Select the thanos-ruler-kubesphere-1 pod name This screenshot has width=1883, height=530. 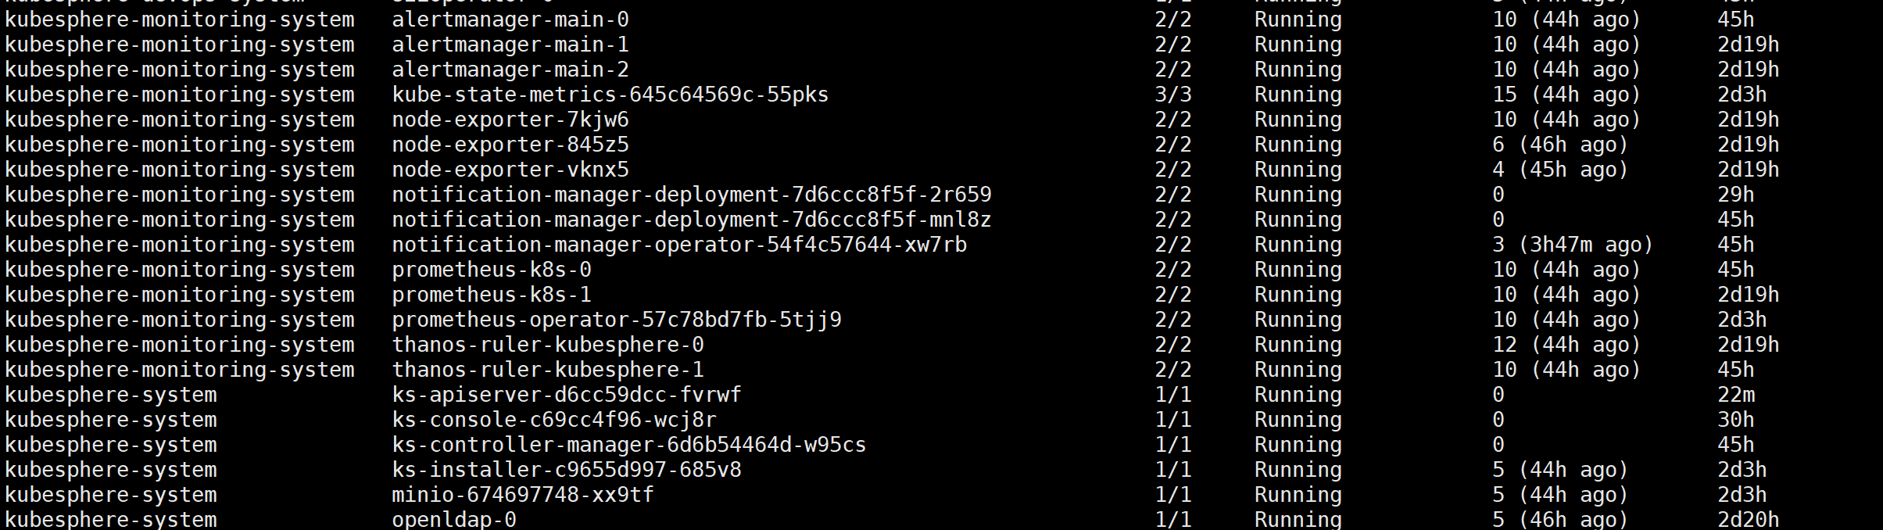pyautogui.click(x=548, y=370)
